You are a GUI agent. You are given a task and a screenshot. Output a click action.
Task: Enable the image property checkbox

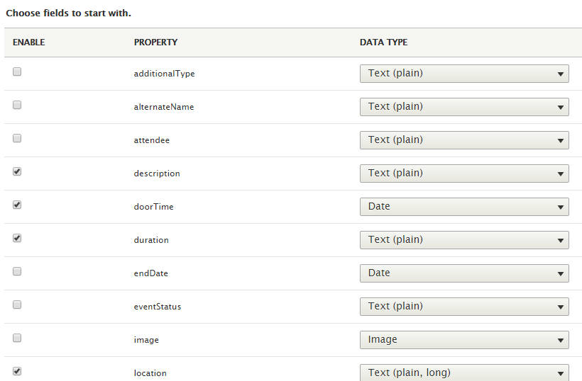[17, 338]
